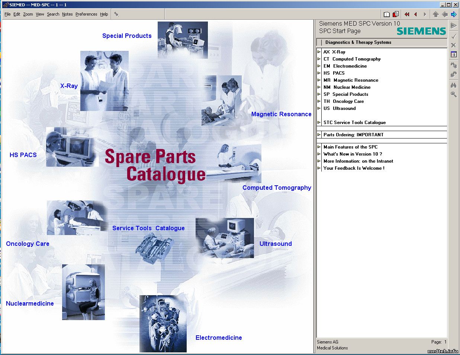Select What's New in Version 10 item
The image size is (460, 355).
[353, 154]
